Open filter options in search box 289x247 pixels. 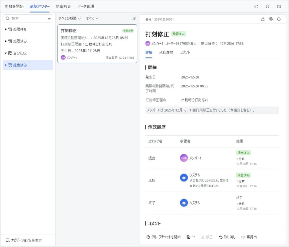tap(49, 19)
